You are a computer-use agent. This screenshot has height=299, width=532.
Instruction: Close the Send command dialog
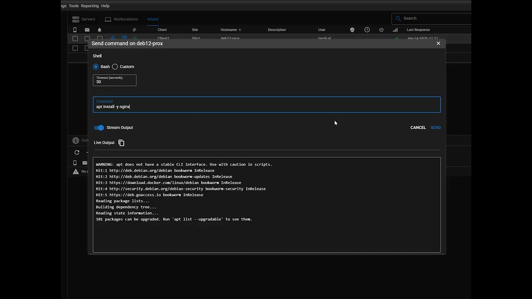(x=438, y=43)
